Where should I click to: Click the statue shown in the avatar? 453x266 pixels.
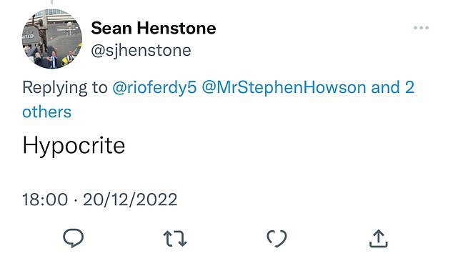point(42,33)
